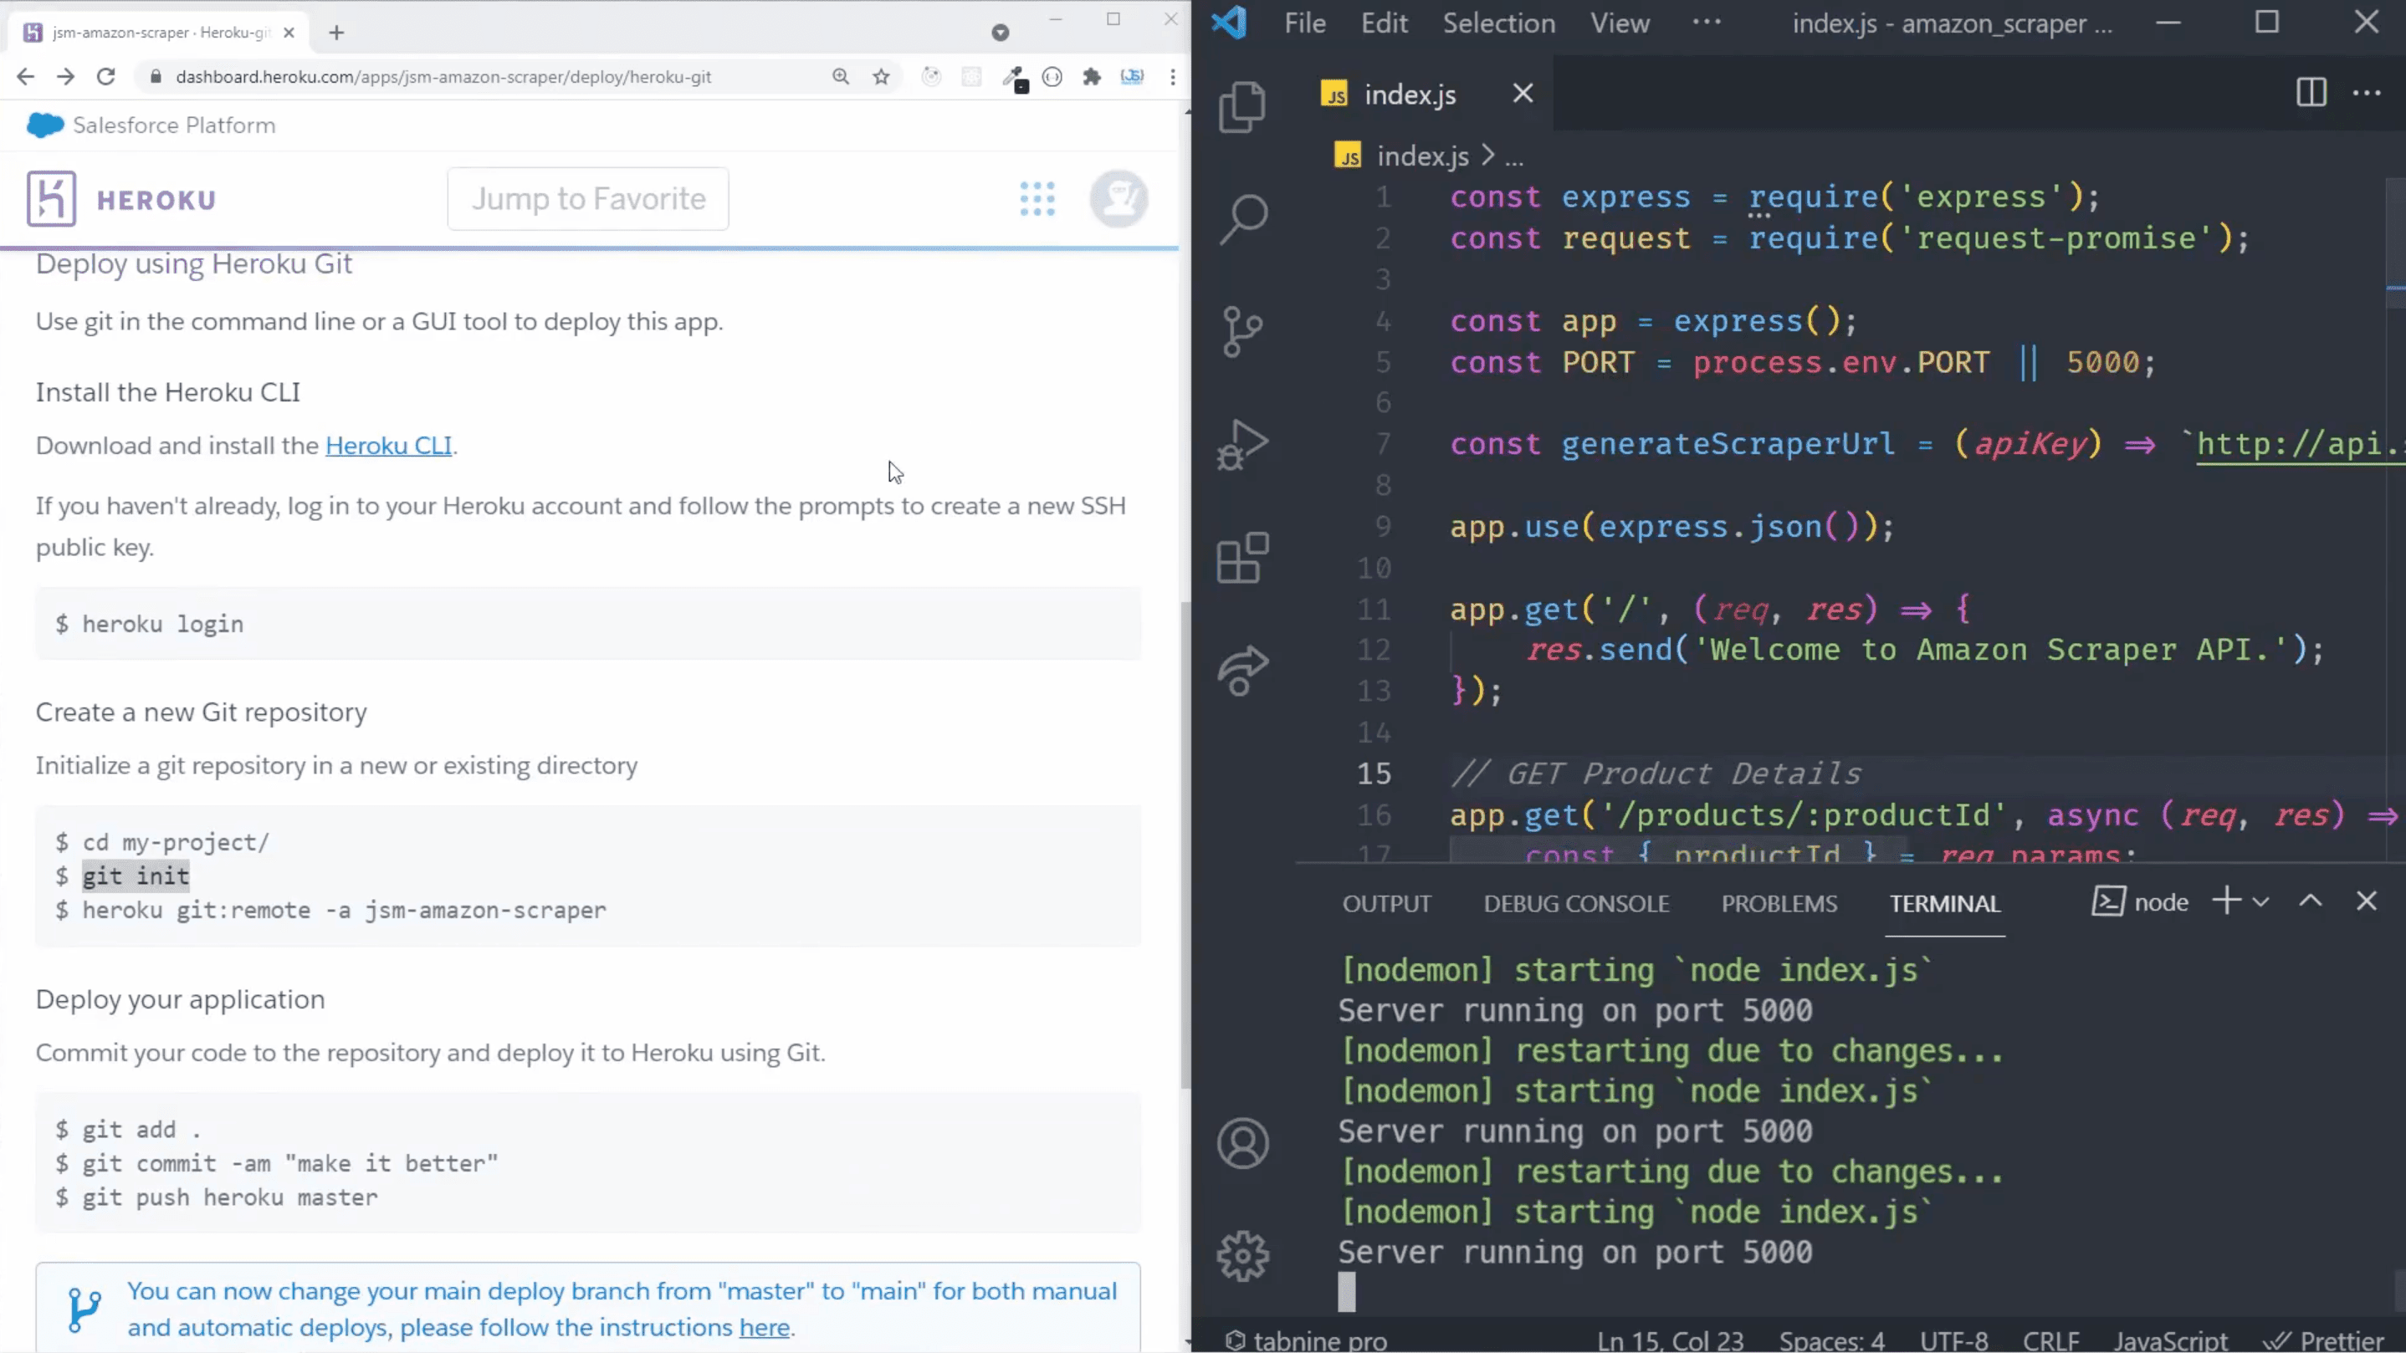Click the 'git push heroku master' line
The height and width of the screenshot is (1353, 2406).
(x=229, y=1197)
